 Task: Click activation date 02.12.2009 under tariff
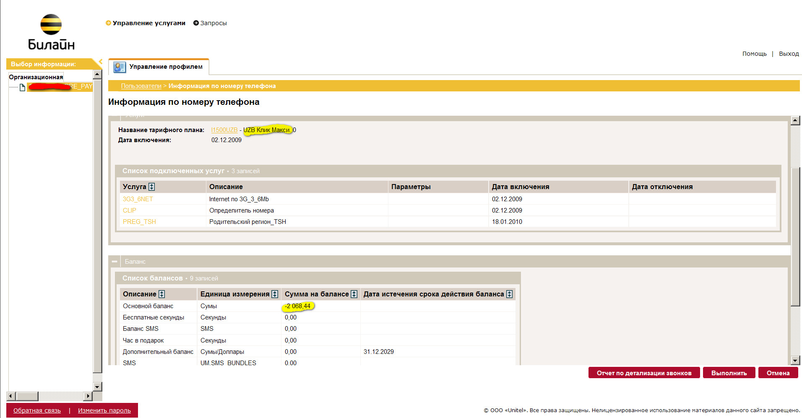tap(227, 140)
